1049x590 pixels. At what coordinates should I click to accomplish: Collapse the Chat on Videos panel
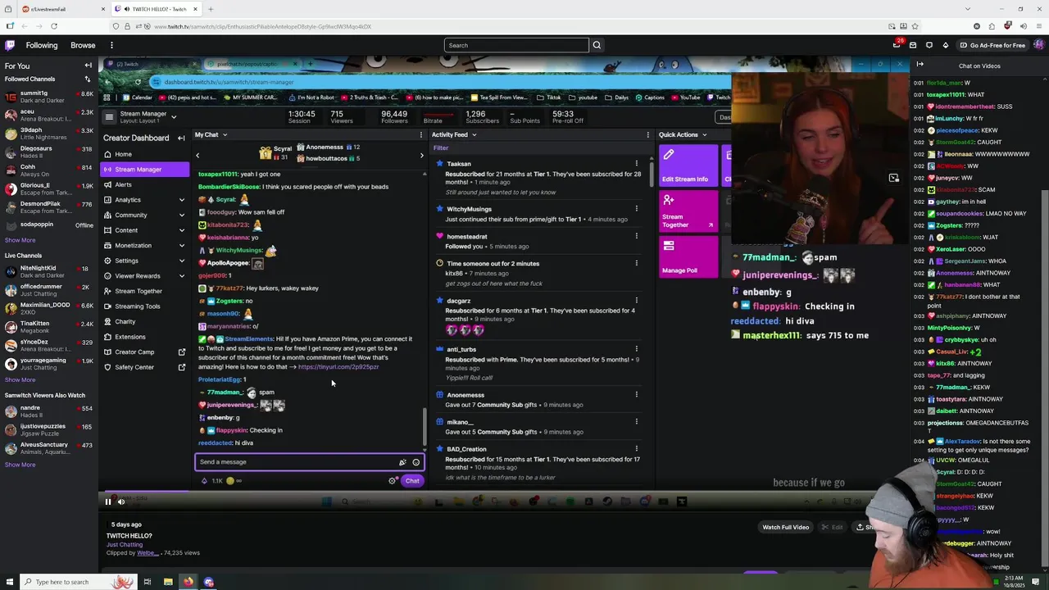point(920,66)
